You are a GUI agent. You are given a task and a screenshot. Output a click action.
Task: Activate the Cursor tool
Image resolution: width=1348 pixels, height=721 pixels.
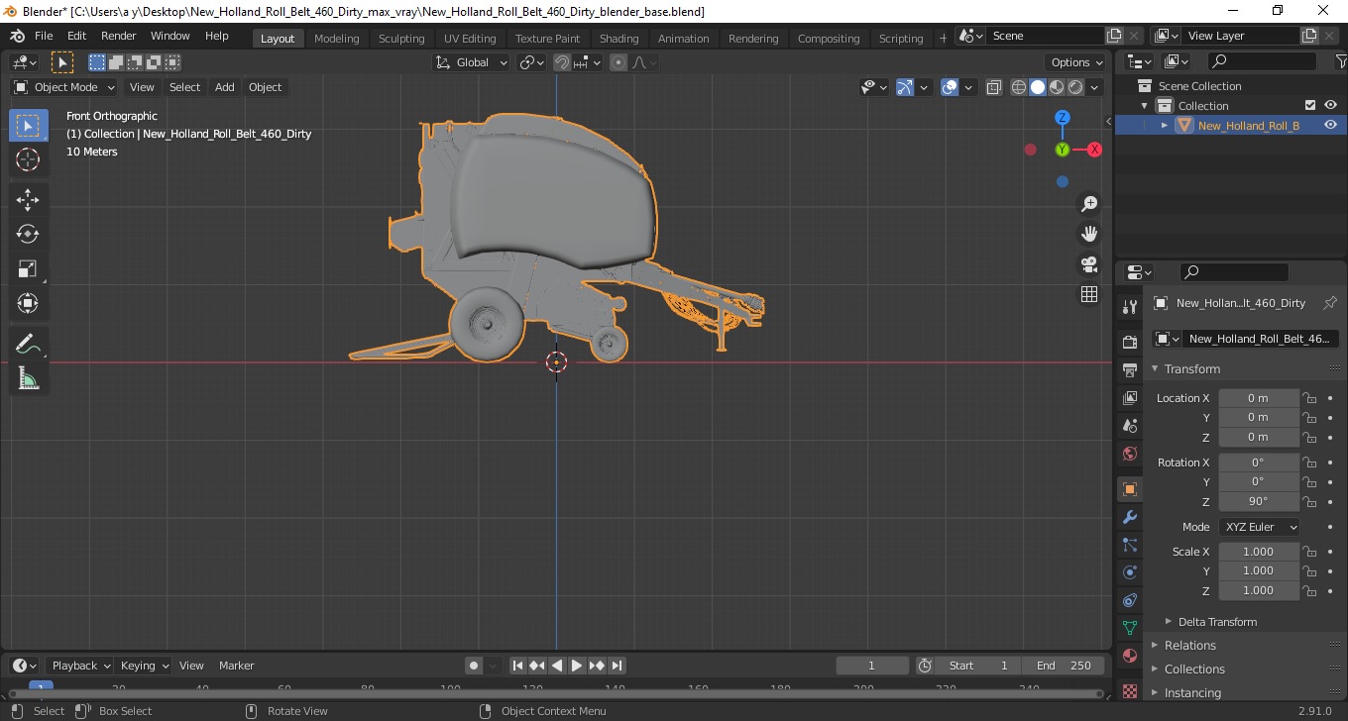pos(28,159)
